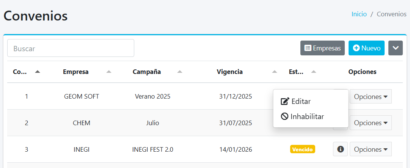Sort by the 'Est...' status column arrow

(313, 72)
